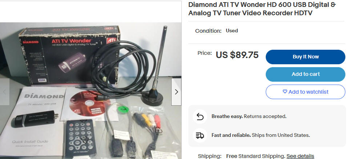Click the returns arrow icon beside Breathe easy
349x159 pixels.
pyautogui.click(x=200, y=116)
